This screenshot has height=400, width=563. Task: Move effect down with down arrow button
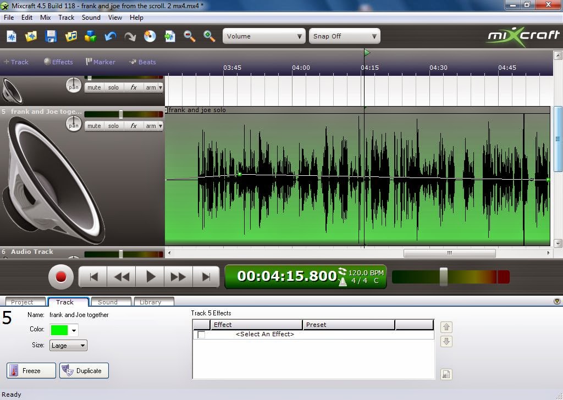coord(446,341)
